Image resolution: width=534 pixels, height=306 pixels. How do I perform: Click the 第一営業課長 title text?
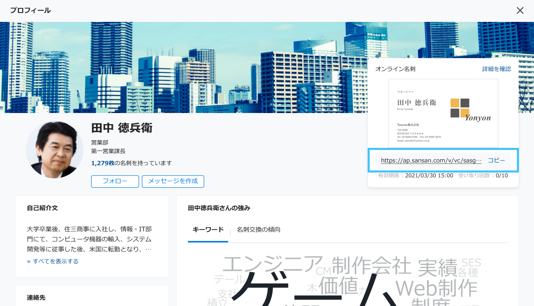108,151
